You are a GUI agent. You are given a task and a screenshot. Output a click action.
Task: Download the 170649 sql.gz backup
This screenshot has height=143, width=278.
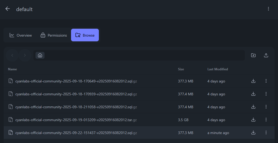[x=253, y=81]
